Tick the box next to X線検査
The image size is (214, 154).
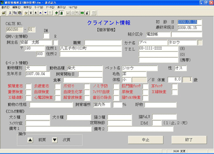[175, 92]
